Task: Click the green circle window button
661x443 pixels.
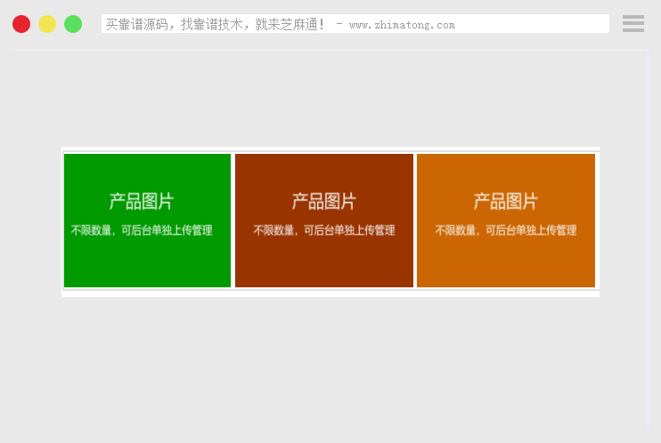Action: click(73, 24)
